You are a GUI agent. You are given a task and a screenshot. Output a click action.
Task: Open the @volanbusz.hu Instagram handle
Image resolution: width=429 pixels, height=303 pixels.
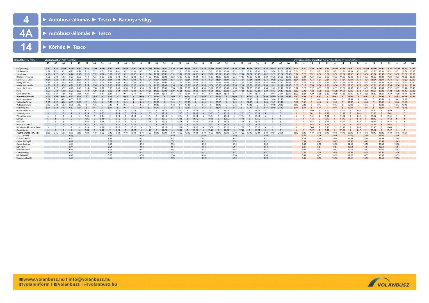pos(102,284)
